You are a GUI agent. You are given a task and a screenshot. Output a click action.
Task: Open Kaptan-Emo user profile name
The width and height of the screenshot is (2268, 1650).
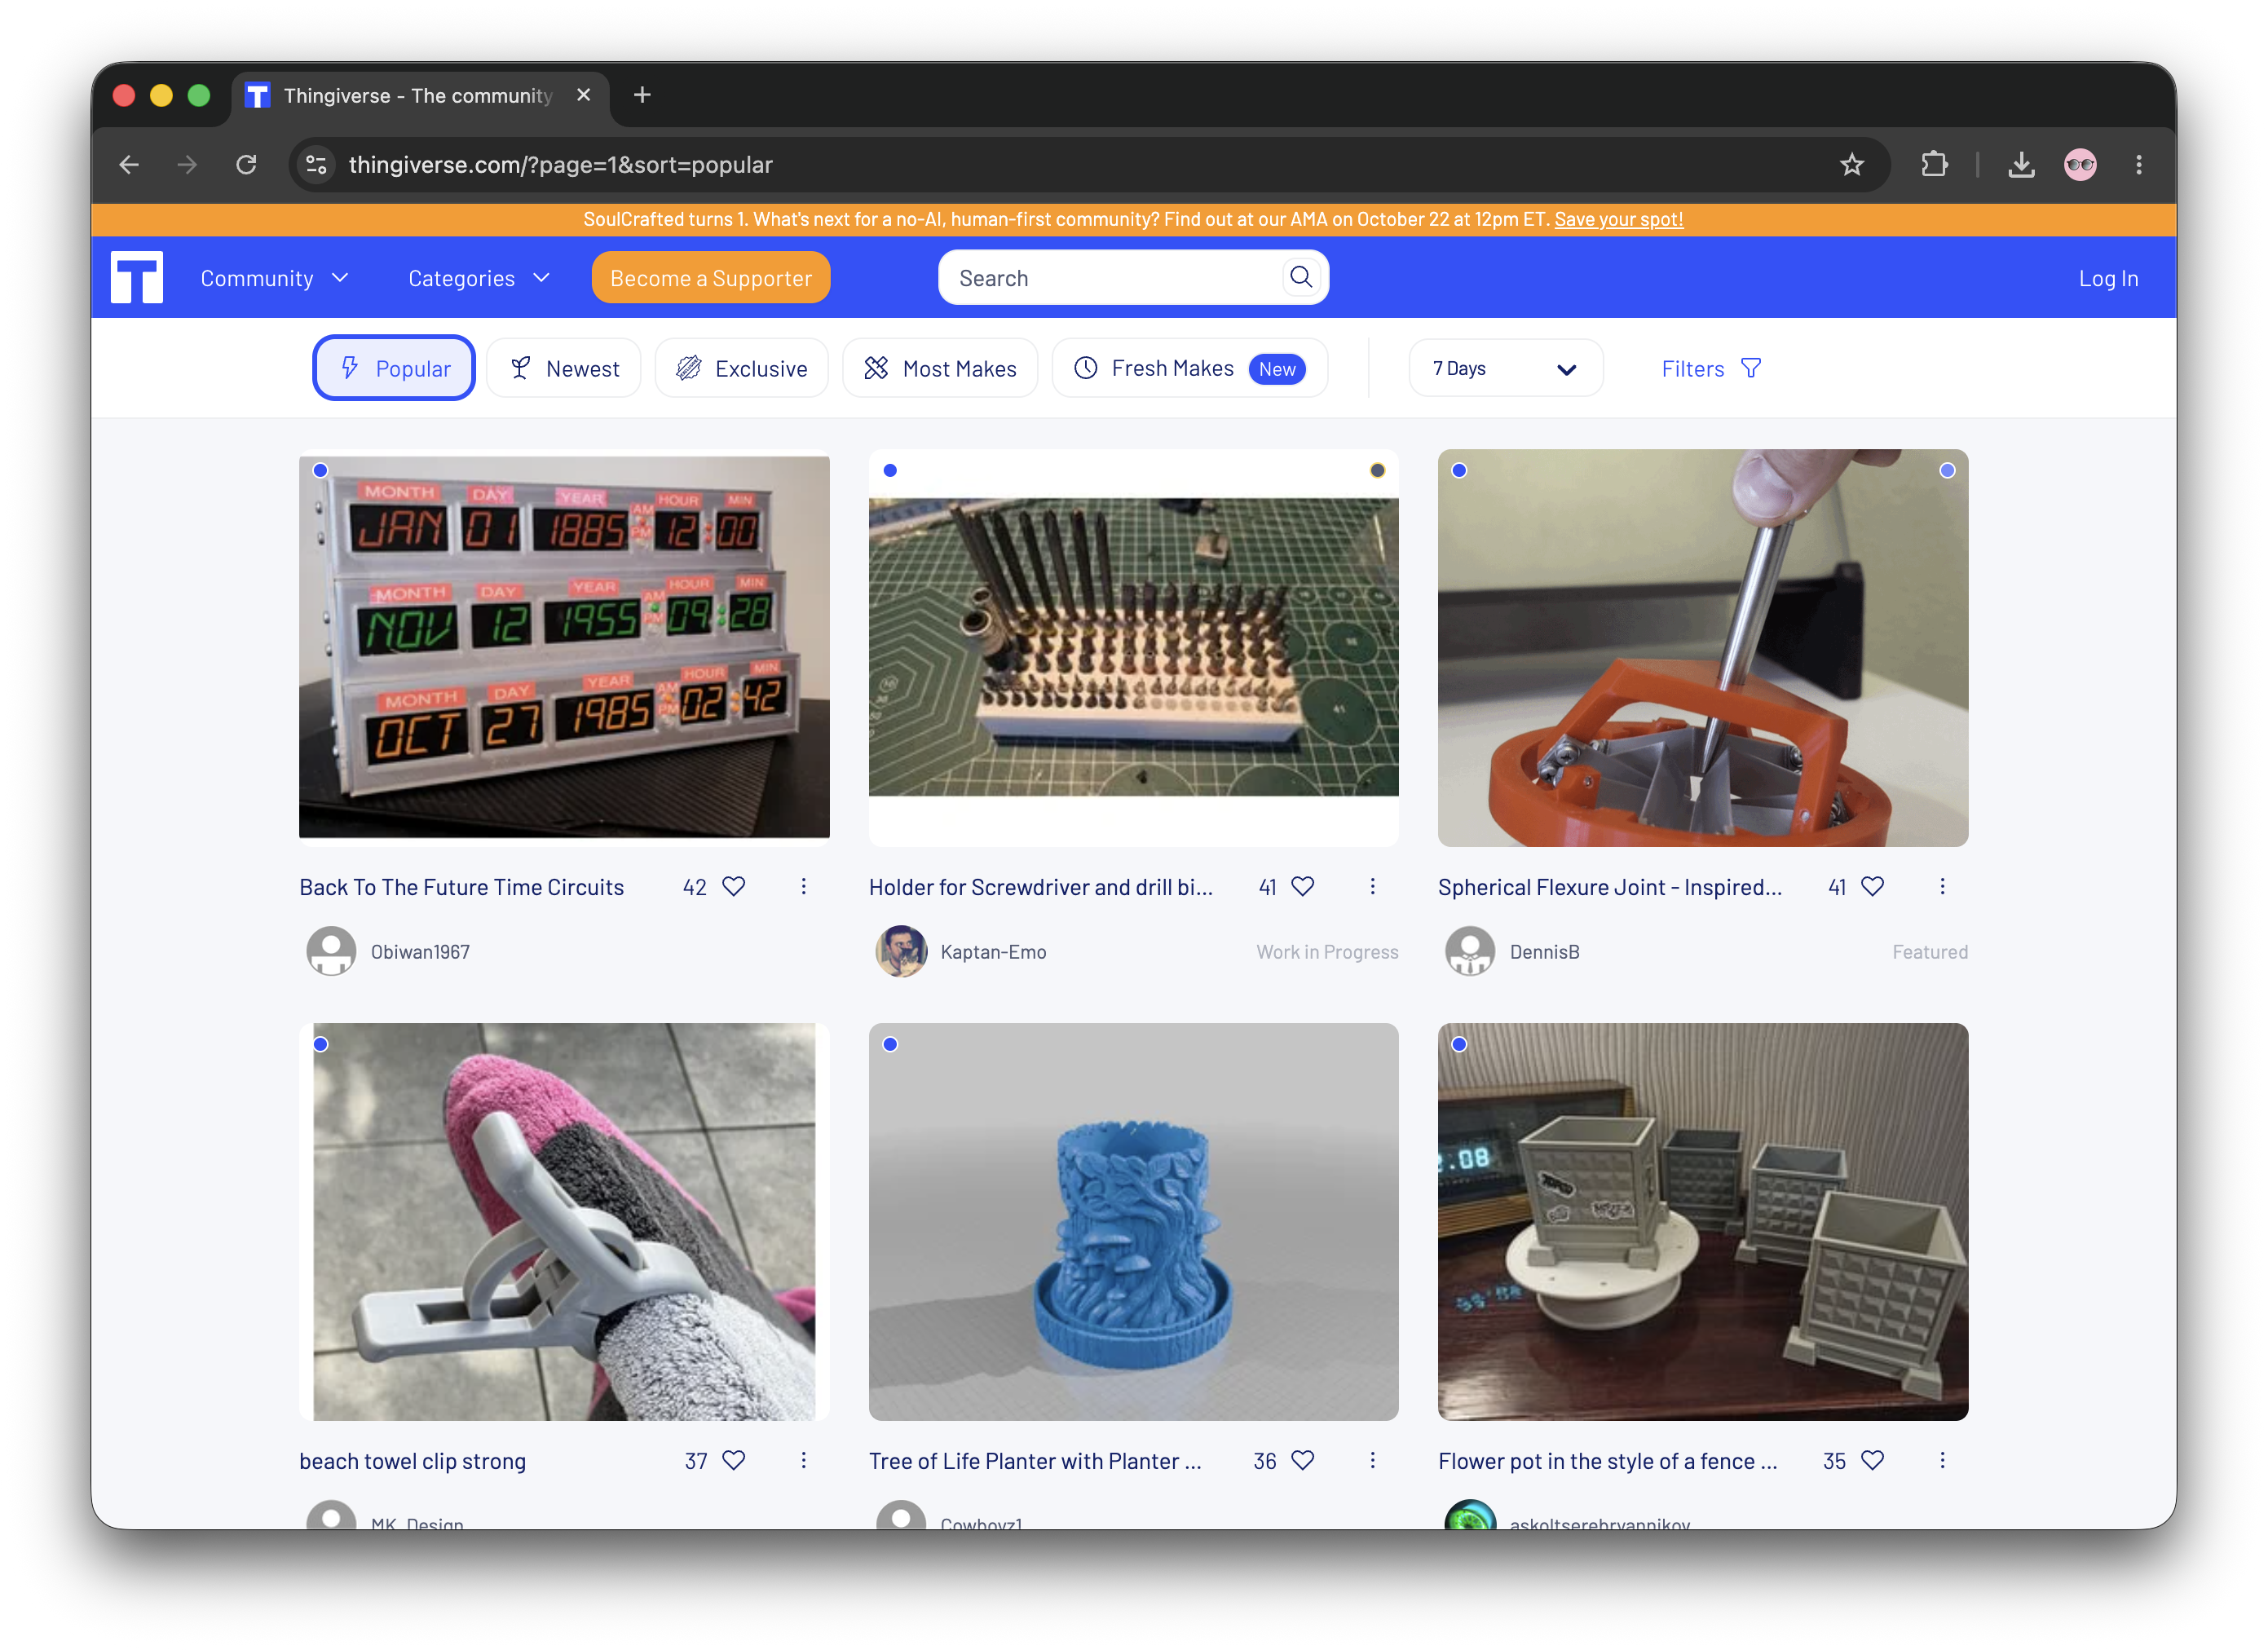(x=993, y=952)
